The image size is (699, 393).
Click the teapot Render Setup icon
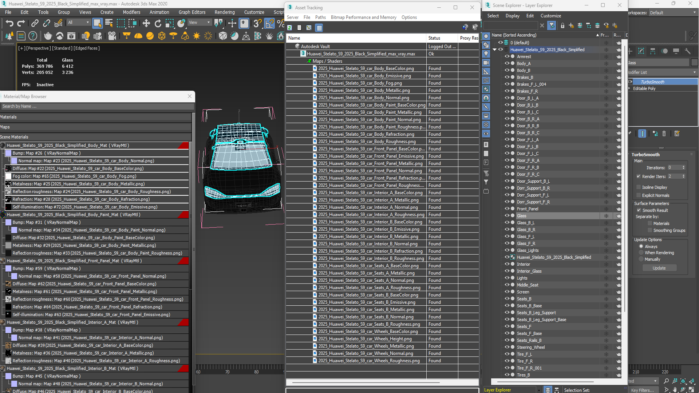[x=48, y=36]
